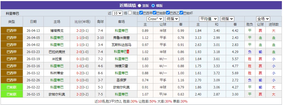283x105 pixels.
Task: Click odds value 3.13
Action: click(x=198, y=38)
